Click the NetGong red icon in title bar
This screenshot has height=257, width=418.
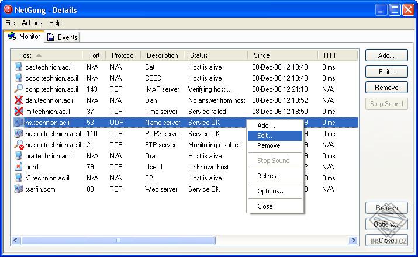click(x=8, y=9)
